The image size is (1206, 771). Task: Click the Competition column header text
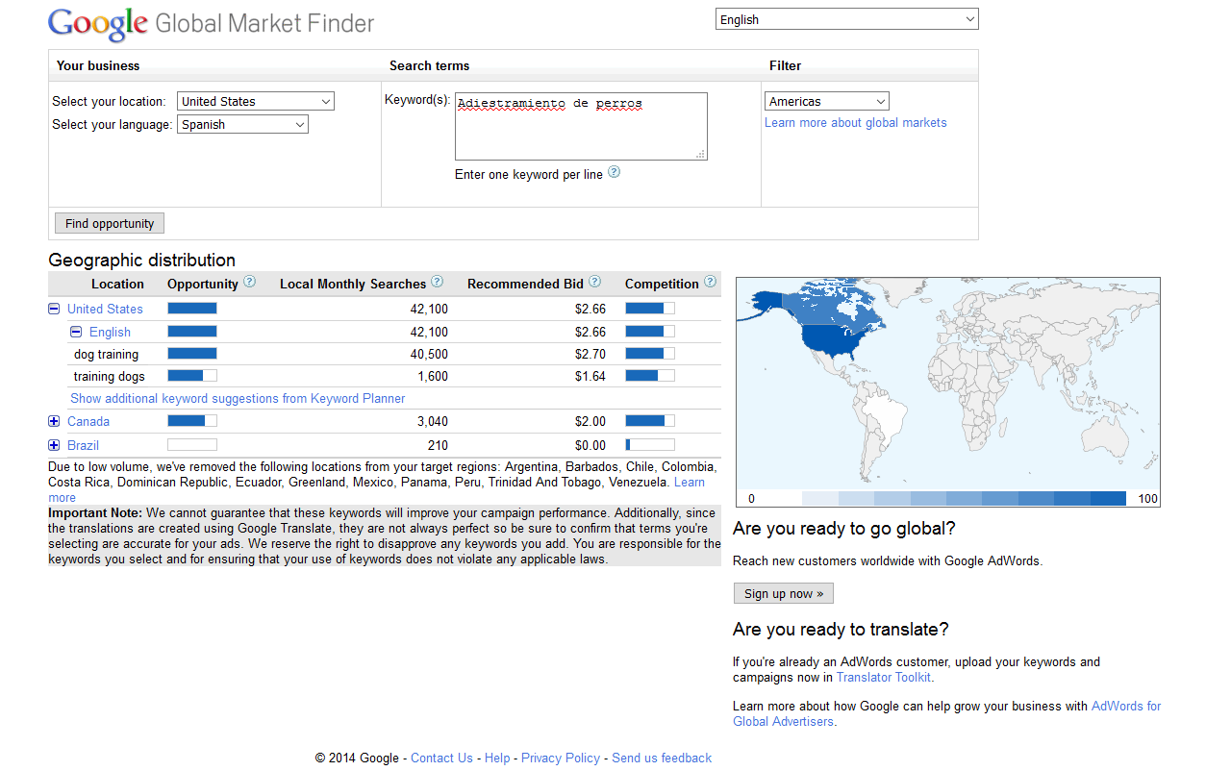click(x=662, y=284)
